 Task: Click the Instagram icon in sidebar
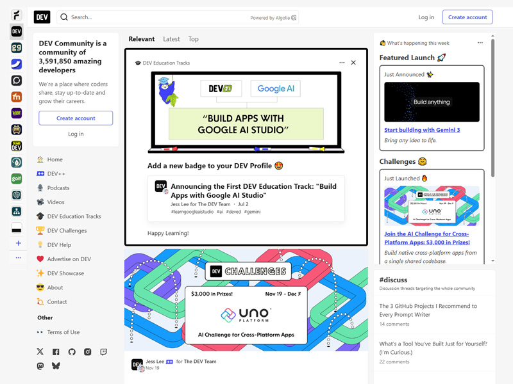[88, 352]
